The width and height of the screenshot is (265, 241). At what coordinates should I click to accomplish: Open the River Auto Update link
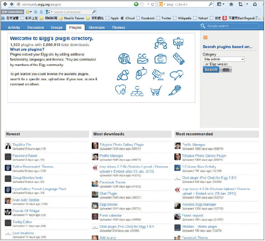[26, 200]
